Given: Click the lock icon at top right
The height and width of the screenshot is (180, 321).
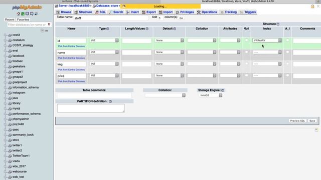Looking at the screenshot, I should (x=312, y=6).
